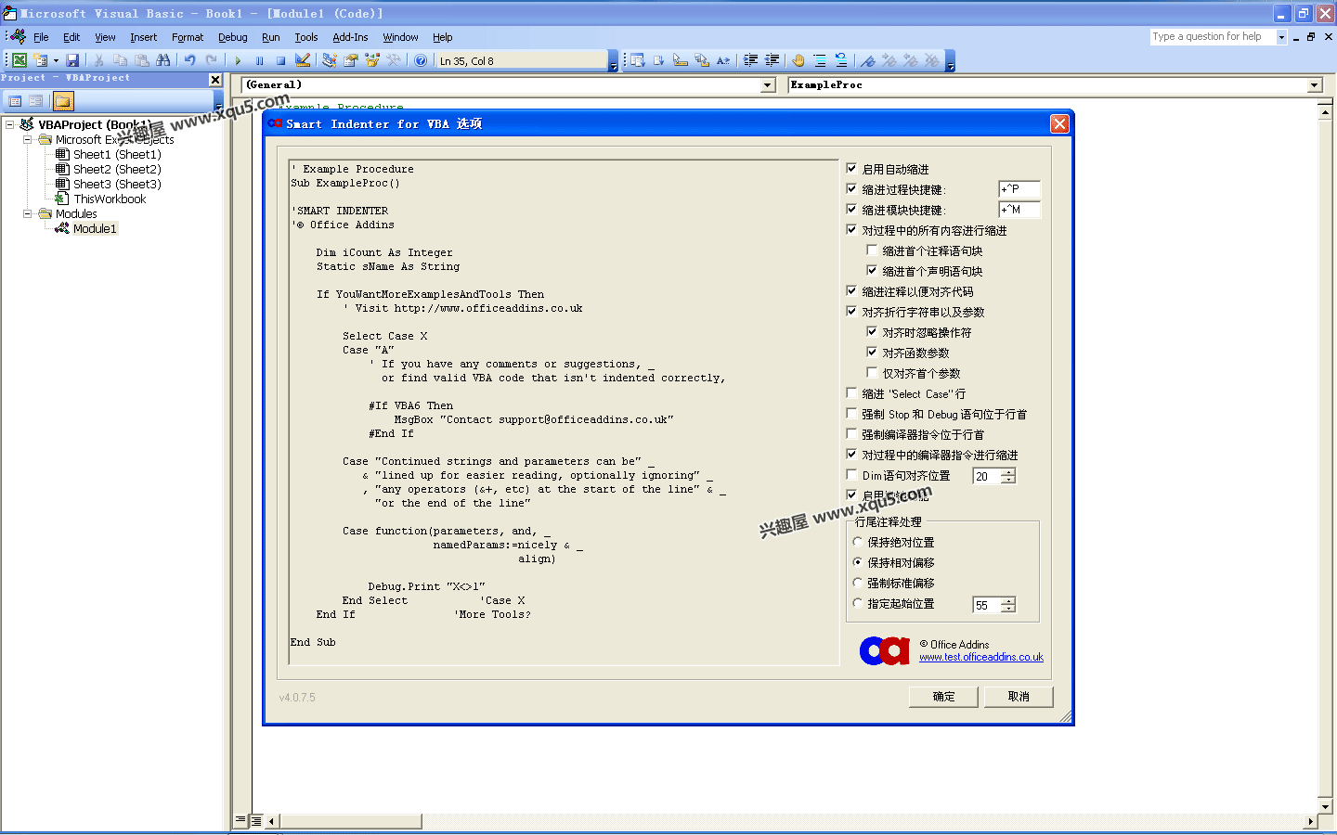Open www.test.officeaddins.co.uk link
The width and height of the screenshot is (1337, 835).
(981, 657)
